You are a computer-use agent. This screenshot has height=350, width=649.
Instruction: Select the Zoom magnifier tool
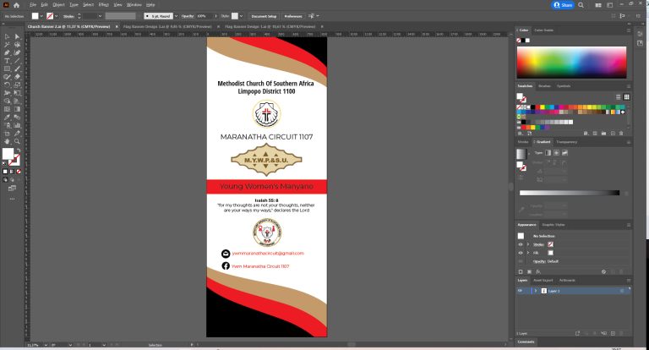tap(18, 141)
